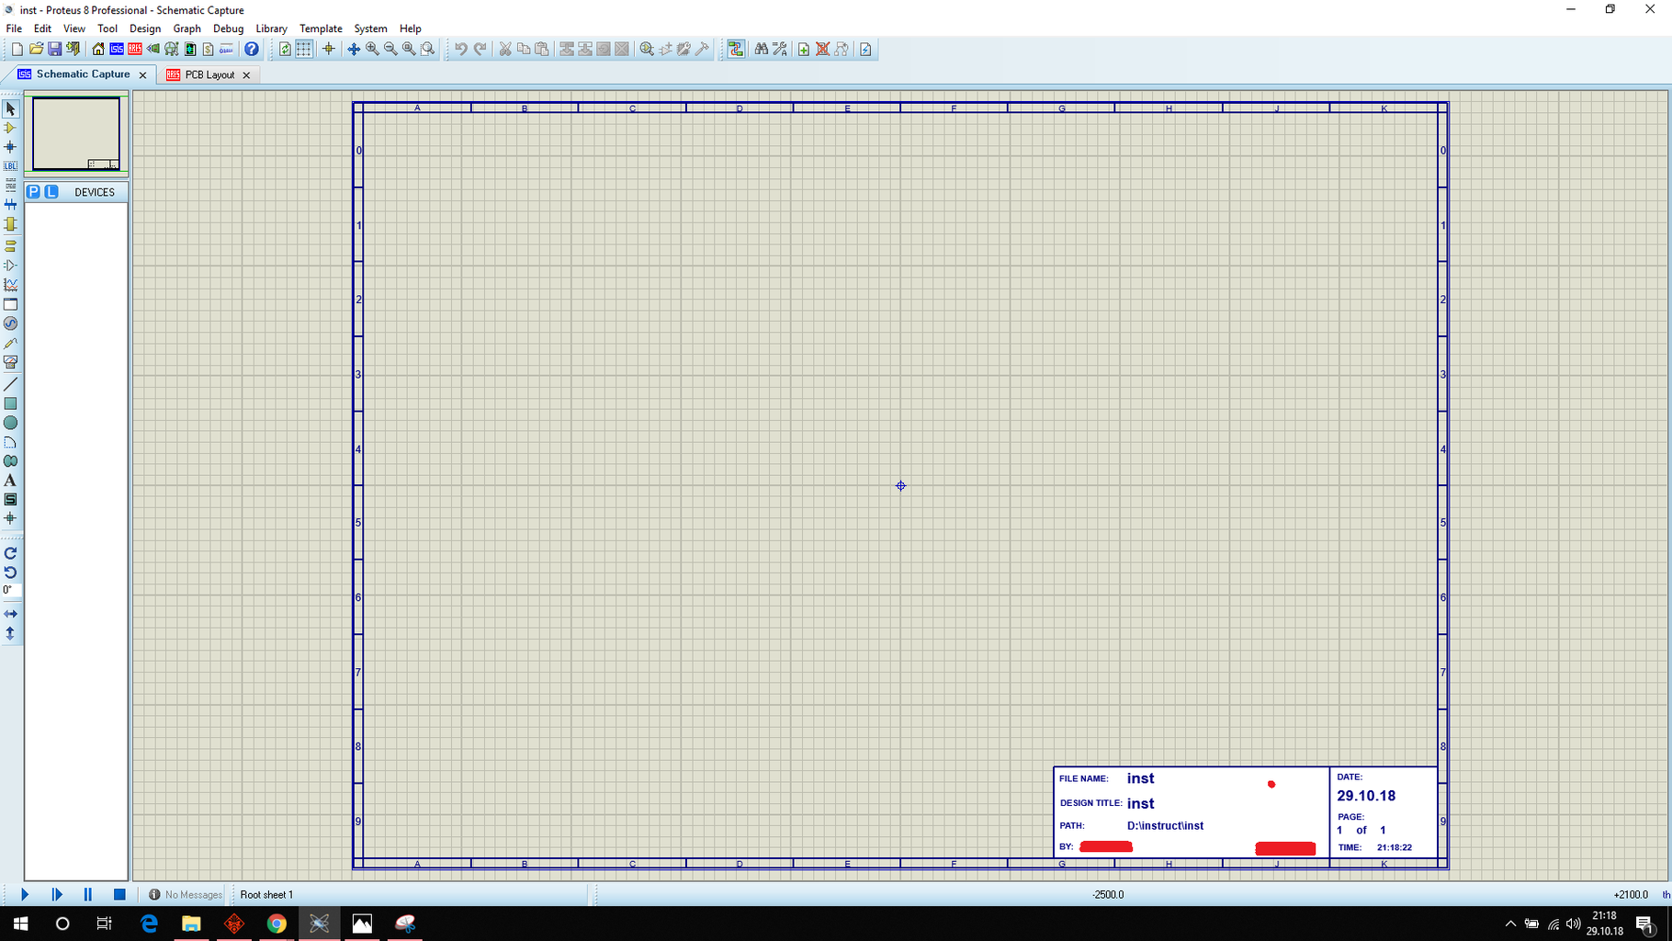The image size is (1672, 941).
Task: Select the 2D Graphics Circle tool
Action: [10, 423]
